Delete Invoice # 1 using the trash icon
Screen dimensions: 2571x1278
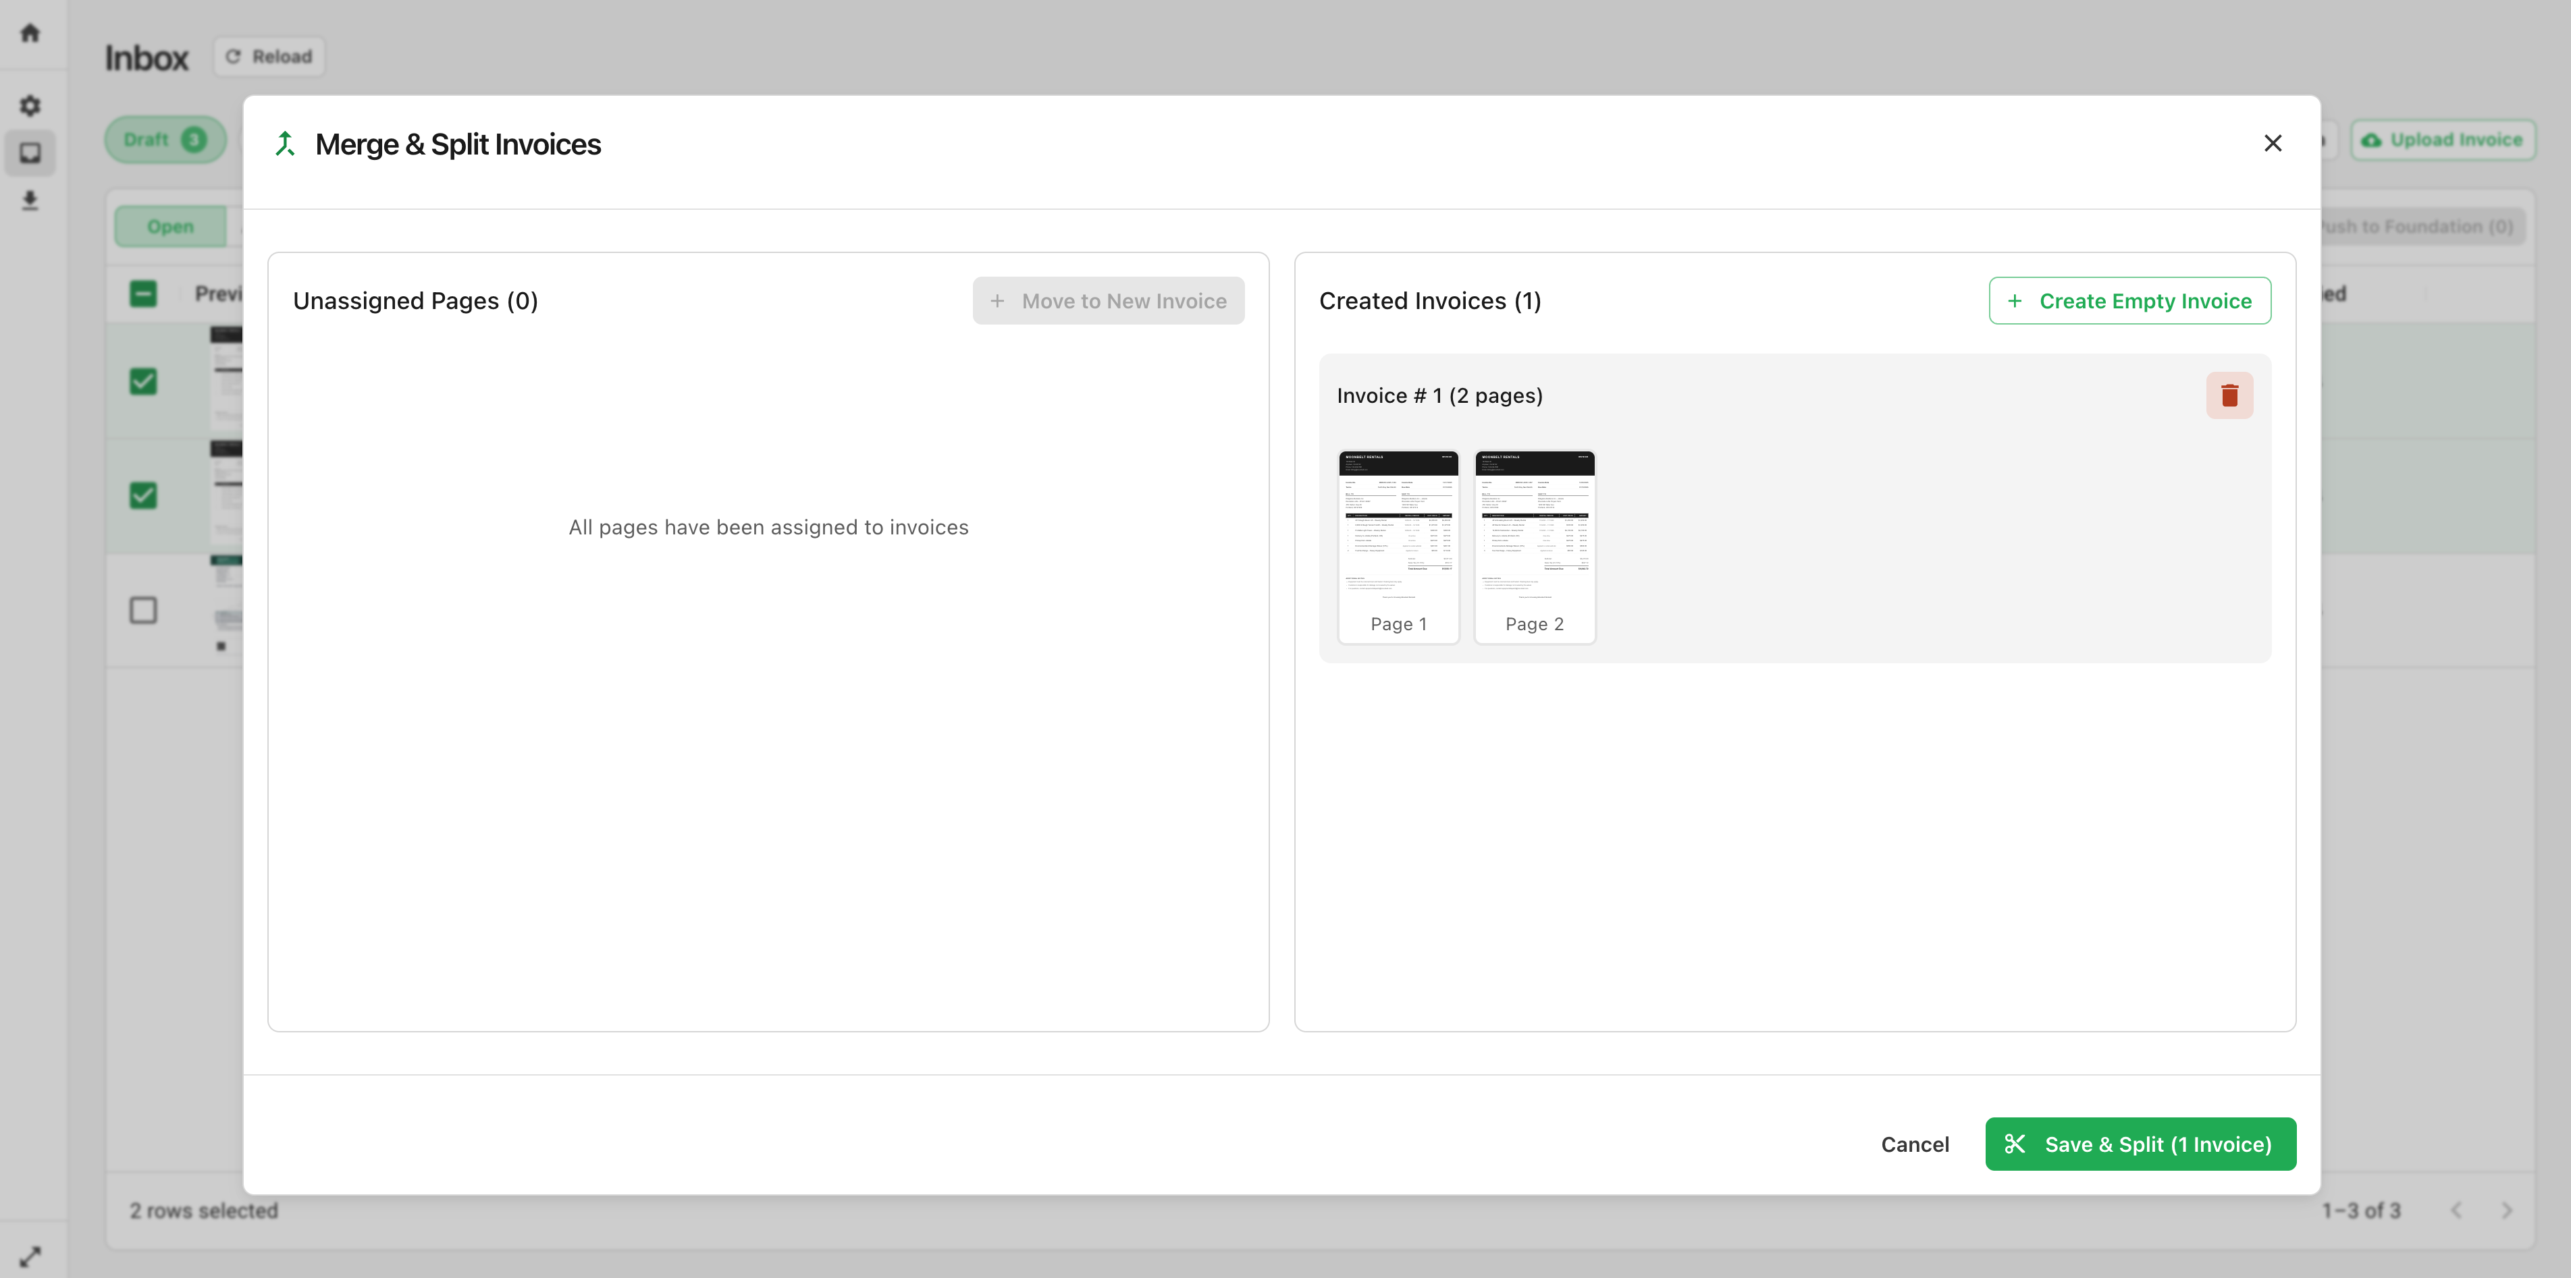pyautogui.click(x=2229, y=395)
